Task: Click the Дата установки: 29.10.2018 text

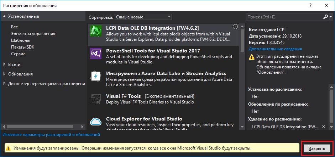Action: pos(275,36)
